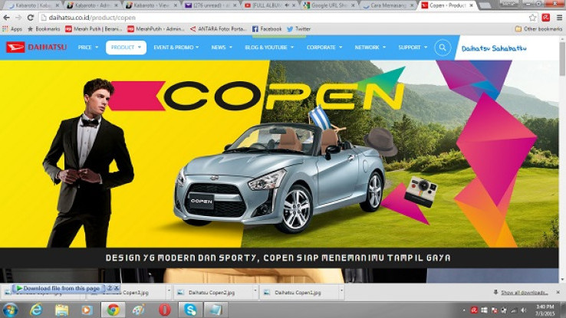The image size is (566, 318).
Task: Open the Apps shortcut in bookmarks bar
Action: coord(12,29)
